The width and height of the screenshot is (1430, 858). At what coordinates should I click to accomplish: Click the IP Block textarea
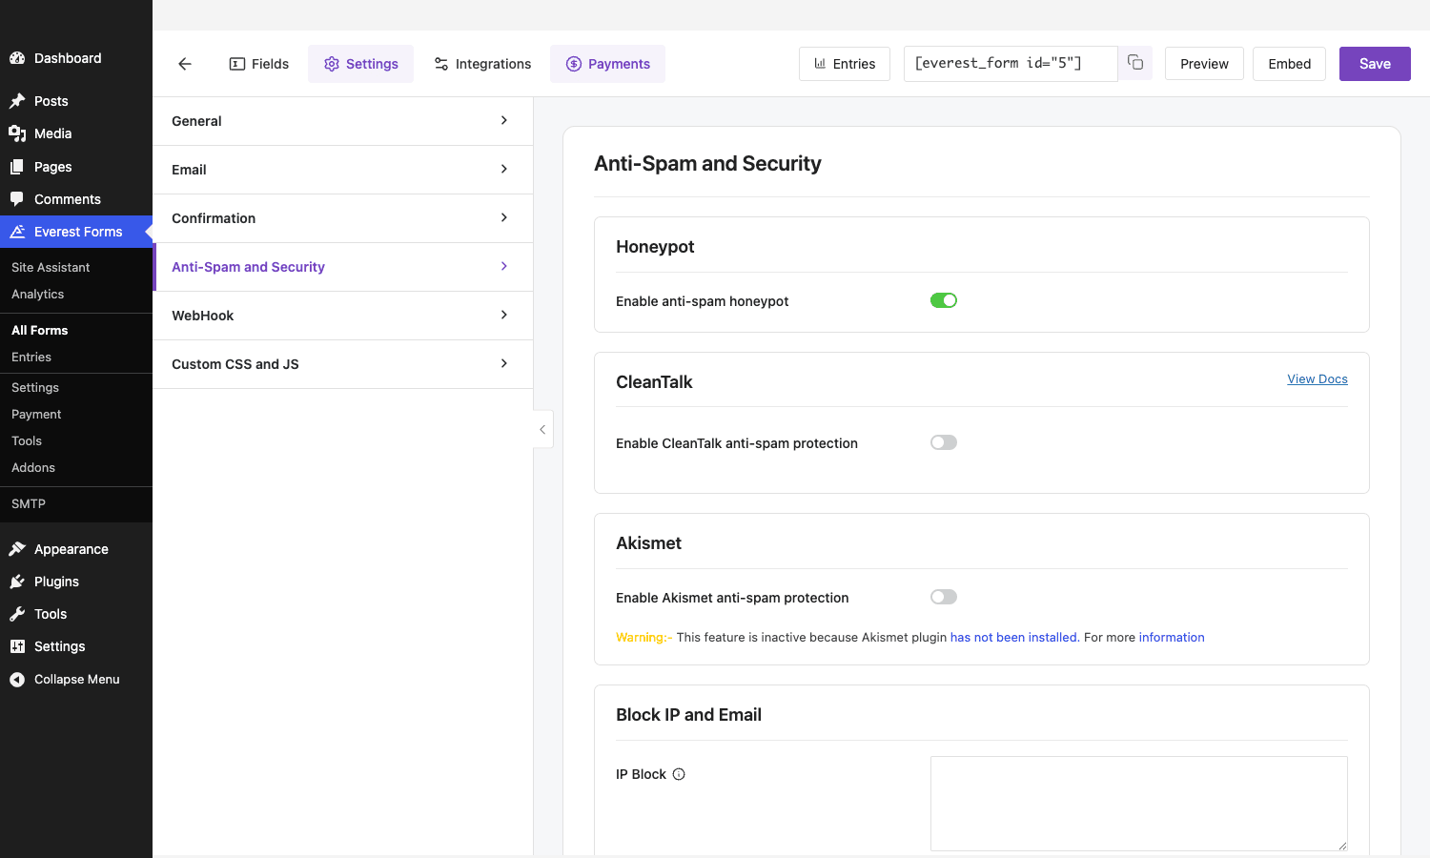tap(1139, 804)
